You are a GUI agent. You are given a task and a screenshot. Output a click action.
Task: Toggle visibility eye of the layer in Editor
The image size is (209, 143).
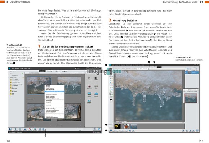186,72
